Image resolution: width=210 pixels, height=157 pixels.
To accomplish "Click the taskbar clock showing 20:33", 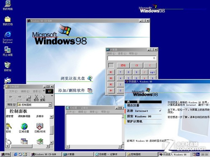I will 205,154.
